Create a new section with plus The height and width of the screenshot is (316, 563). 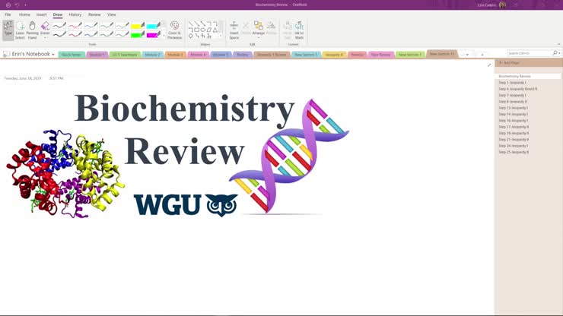(482, 55)
